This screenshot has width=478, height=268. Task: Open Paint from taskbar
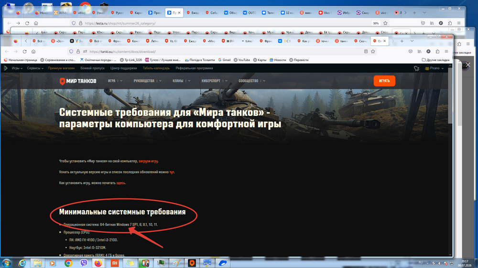click(176, 263)
